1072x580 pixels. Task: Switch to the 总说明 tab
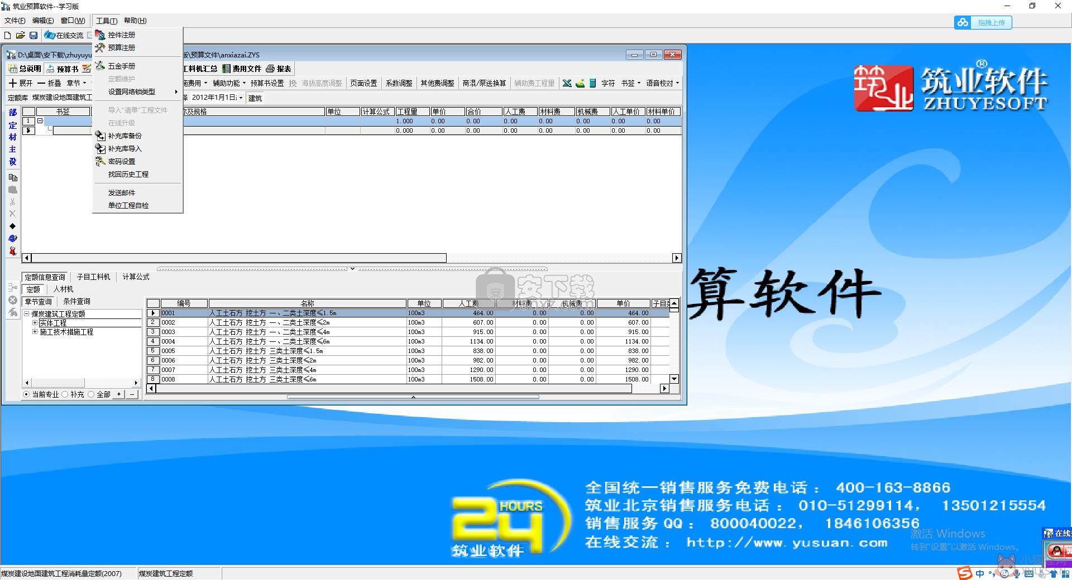tap(25, 69)
